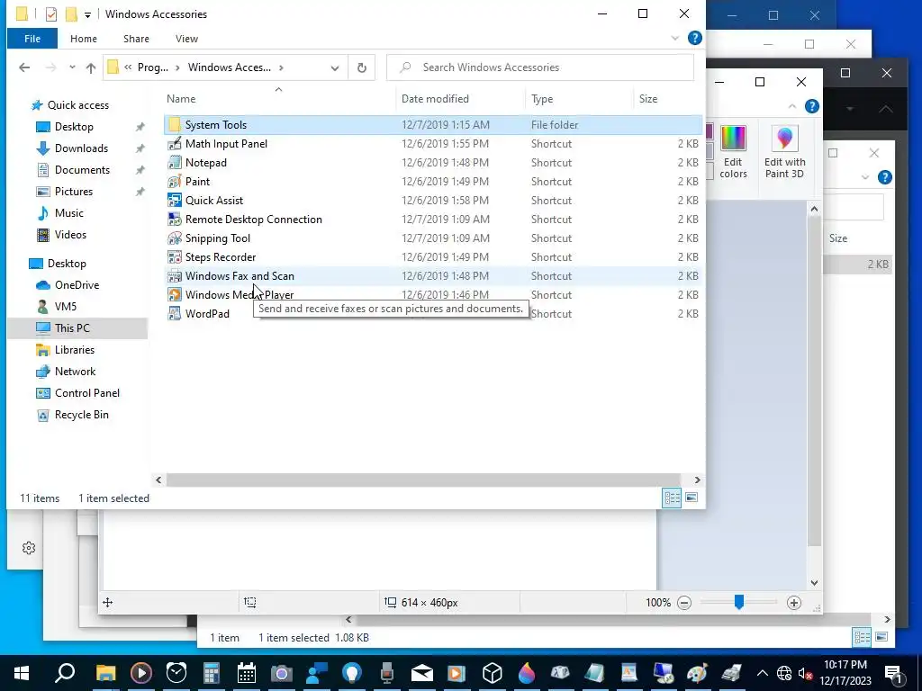Click the Paint zoom slider handle
The image size is (922, 691).
pyautogui.click(x=739, y=602)
